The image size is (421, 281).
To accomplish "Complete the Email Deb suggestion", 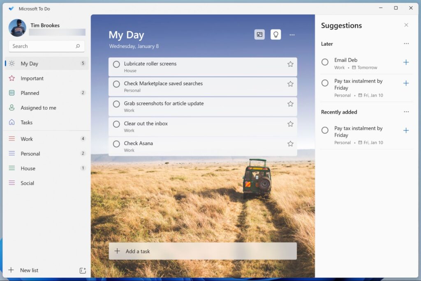I will coord(325,62).
